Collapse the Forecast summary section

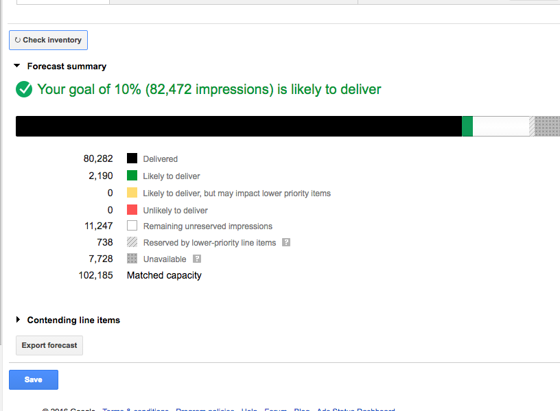coord(18,67)
